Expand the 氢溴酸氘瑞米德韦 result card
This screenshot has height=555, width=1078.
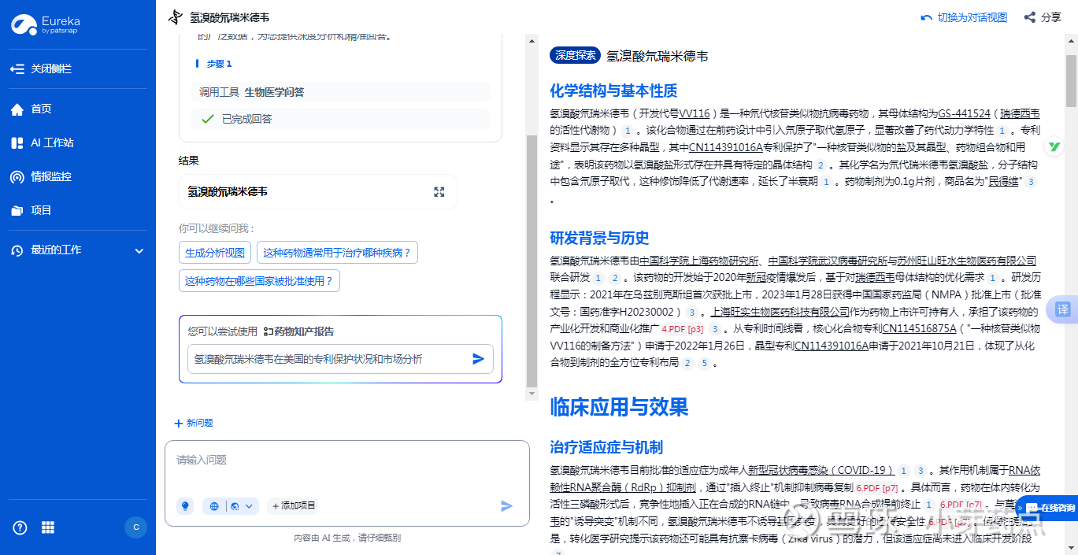click(439, 192)
